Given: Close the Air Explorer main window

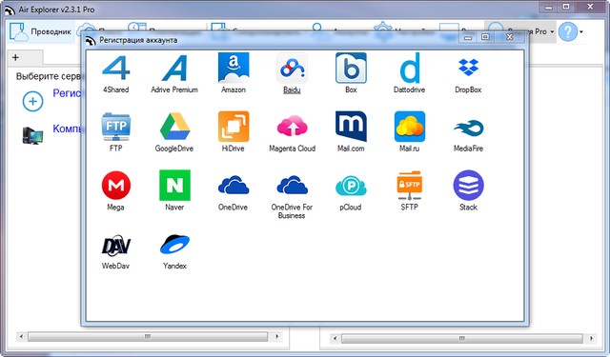Looking at the screenshot, I should [x=590, y=7].
